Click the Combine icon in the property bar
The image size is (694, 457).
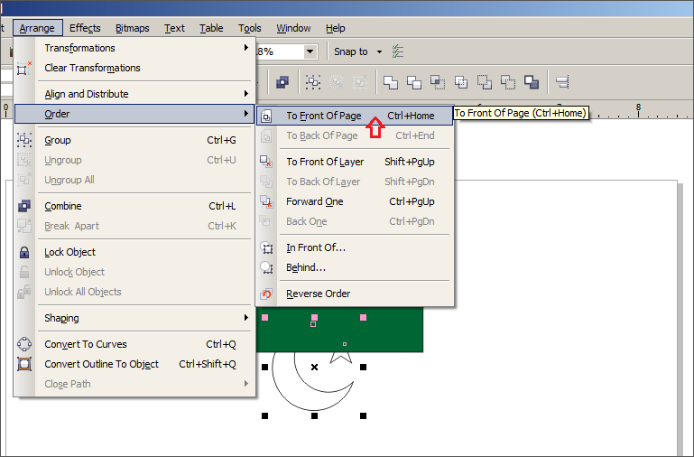pyautogui.click(x=282, y=82)
